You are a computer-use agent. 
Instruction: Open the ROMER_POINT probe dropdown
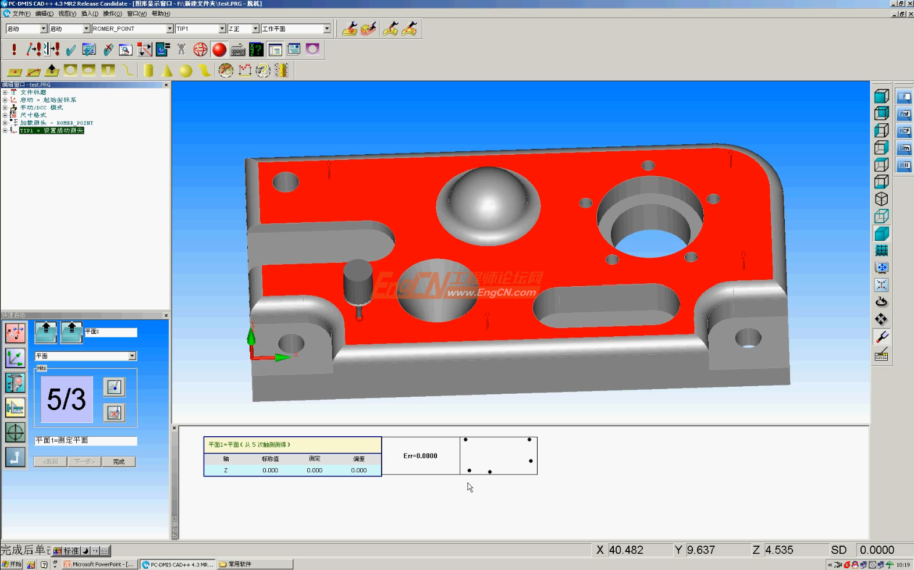pyautogui.click(x=169, y=28)
